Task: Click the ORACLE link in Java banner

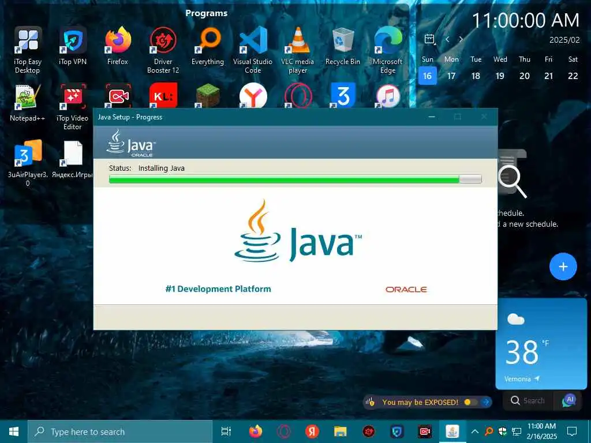Action: pyautogui.click(x=142, y=155)
